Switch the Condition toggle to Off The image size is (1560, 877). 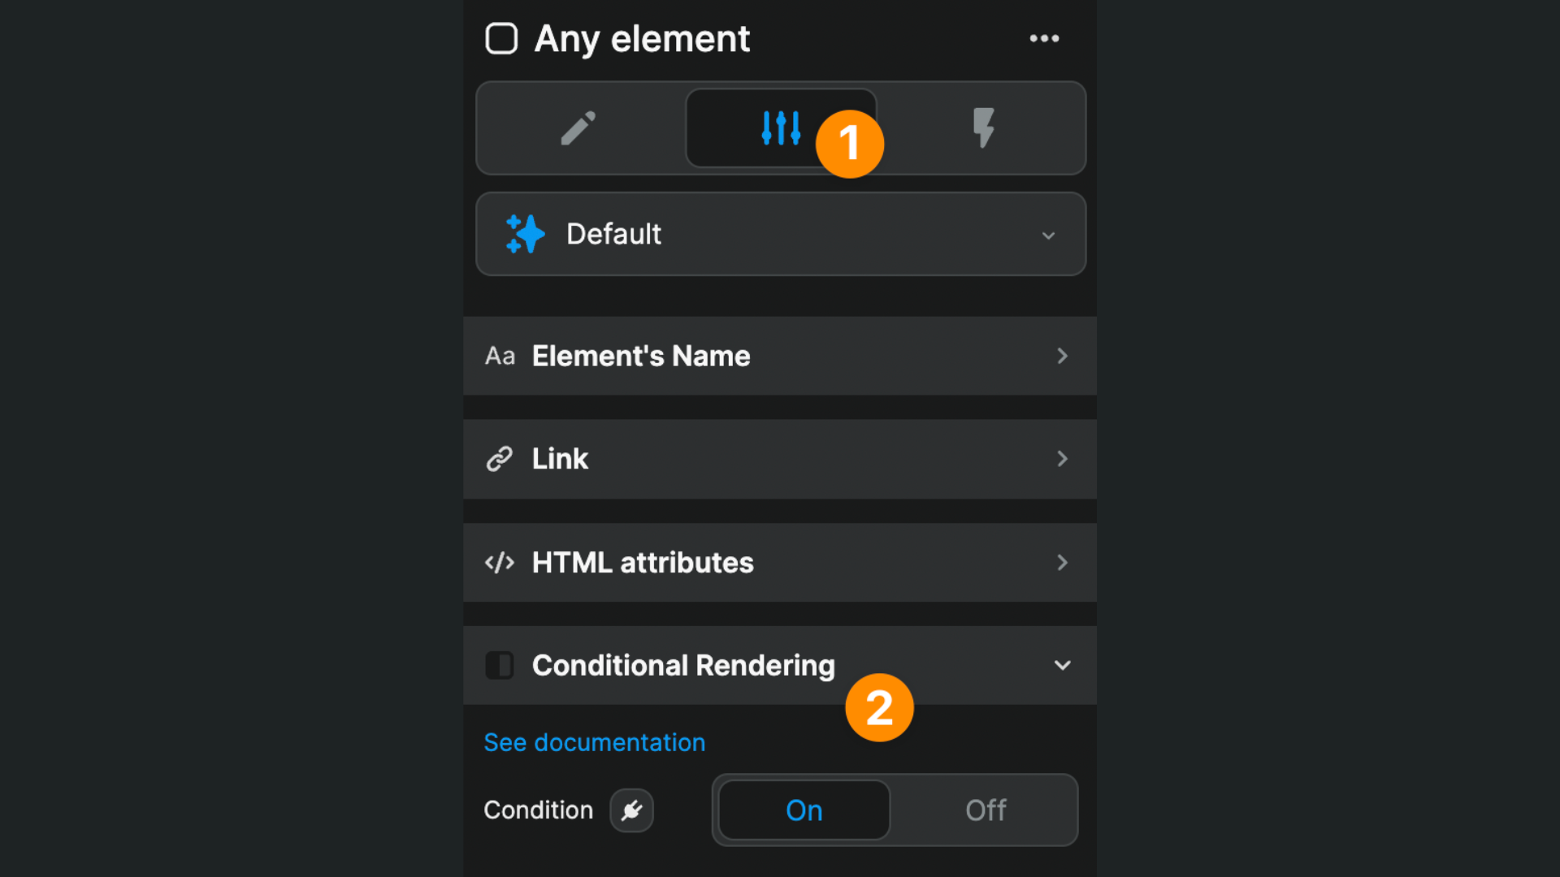pyautogui.click(x=986, y=810)
